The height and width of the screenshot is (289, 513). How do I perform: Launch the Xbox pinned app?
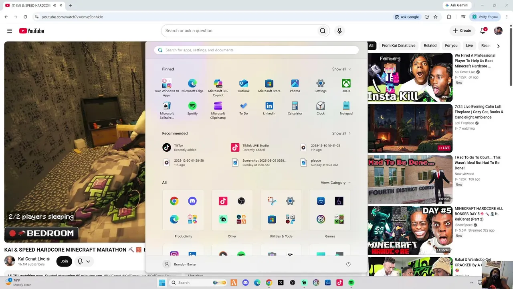346,86
